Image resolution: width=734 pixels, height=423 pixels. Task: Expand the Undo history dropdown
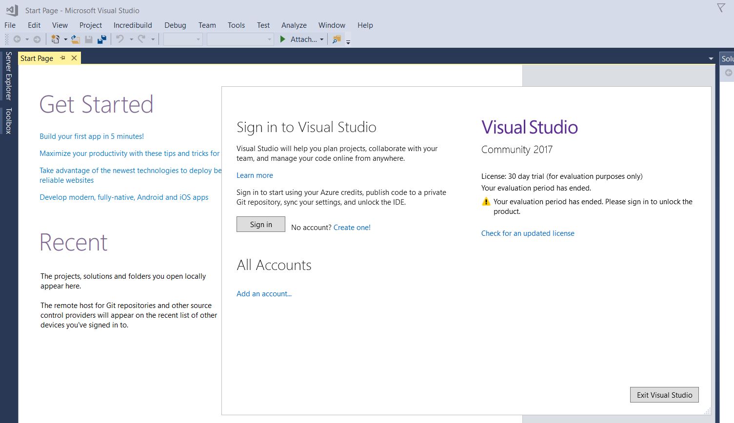click(131, 39)
